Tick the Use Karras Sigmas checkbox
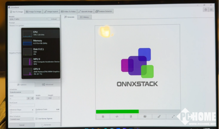Screen dimensions: 219x129 [x=36, y=119]
